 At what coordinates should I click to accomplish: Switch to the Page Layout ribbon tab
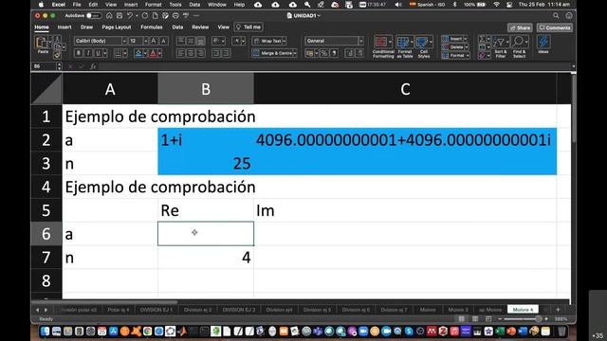tap(117, 27)
